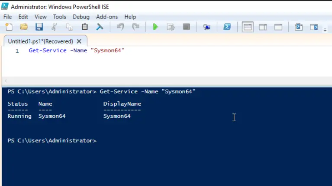This screenshot has width=332, height=186.
Task: Click -Name parameter in script editor
Action: [78, 50]
